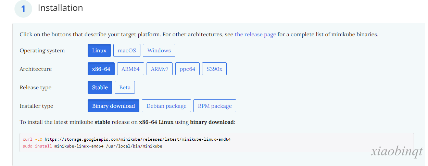The height and width of the screenshot is (166, 428).
Task: Click the Installer type label
Action: pyautogui.click(x=36, y=106)
